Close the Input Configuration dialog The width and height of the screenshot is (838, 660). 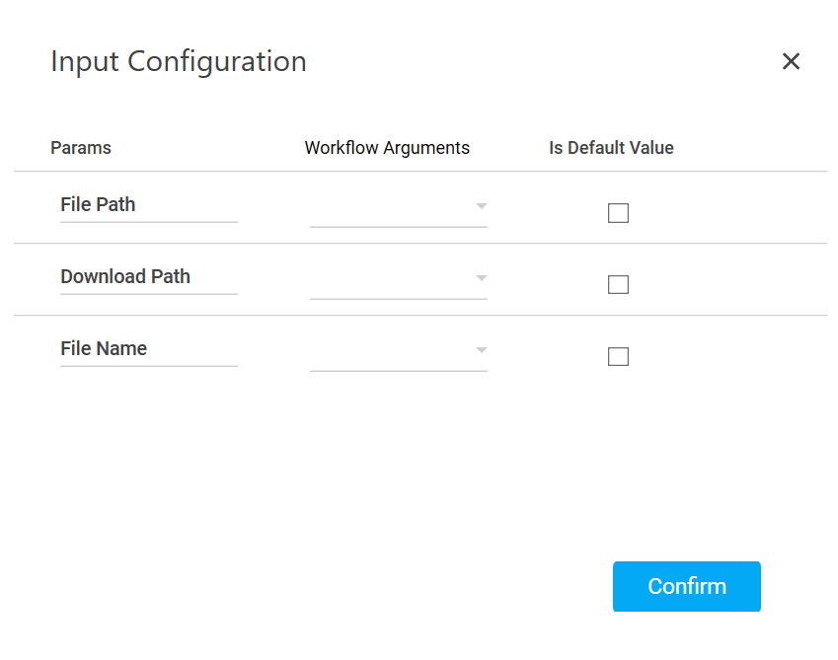pyautogui.click(x=791, y=61)
